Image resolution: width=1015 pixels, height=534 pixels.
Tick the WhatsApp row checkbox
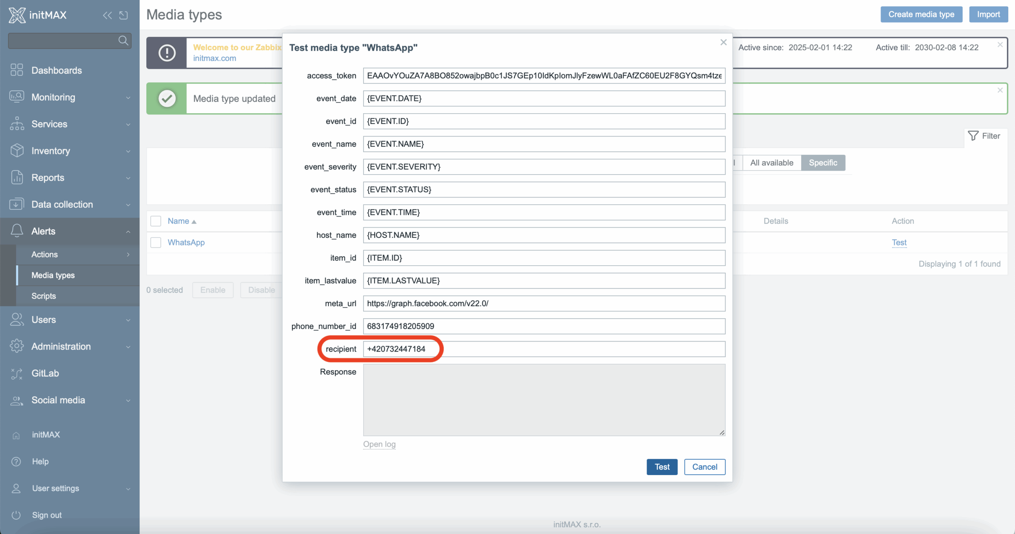(x=156, y=242)
